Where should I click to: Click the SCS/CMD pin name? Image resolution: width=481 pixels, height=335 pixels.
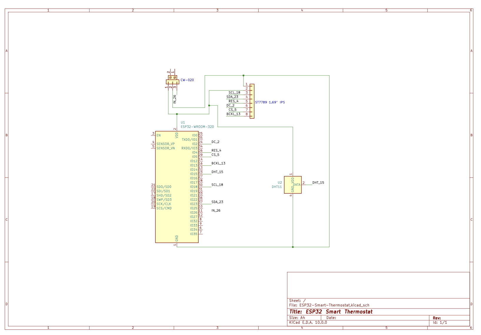164,208
